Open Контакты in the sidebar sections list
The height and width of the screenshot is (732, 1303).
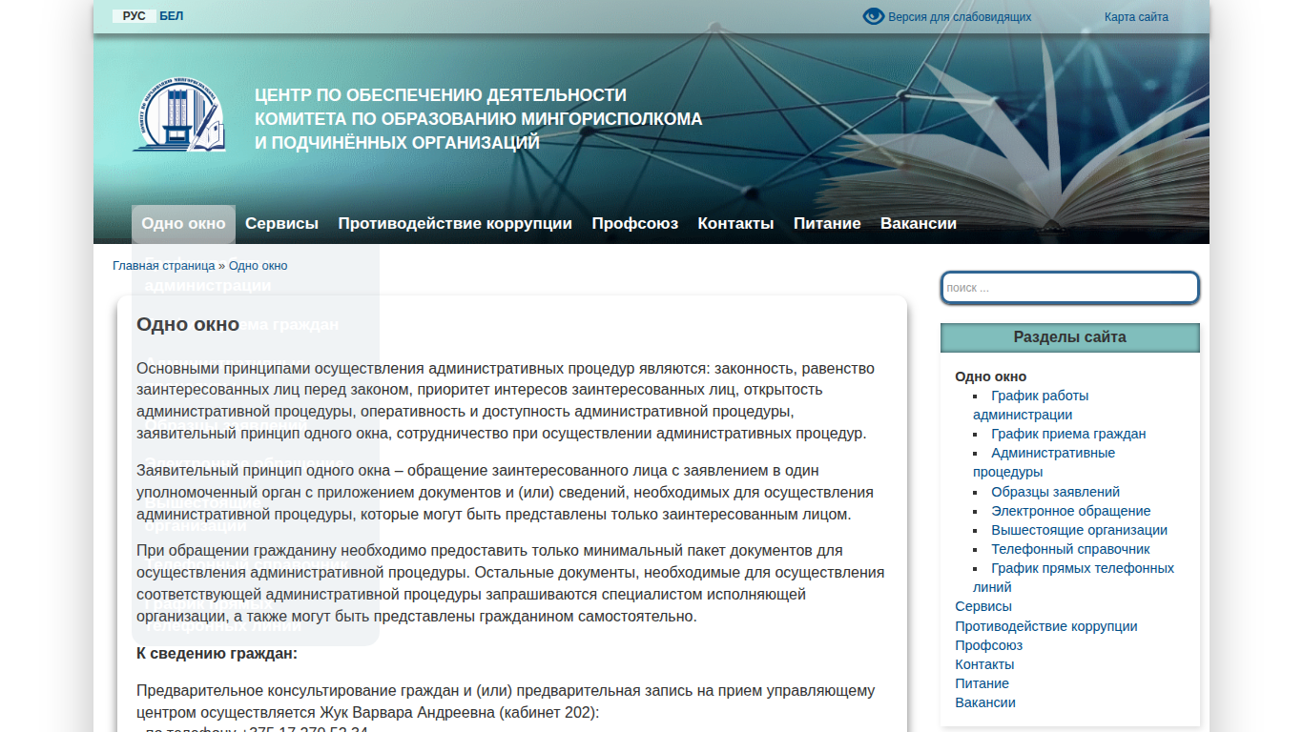click(x=984, y=664)
